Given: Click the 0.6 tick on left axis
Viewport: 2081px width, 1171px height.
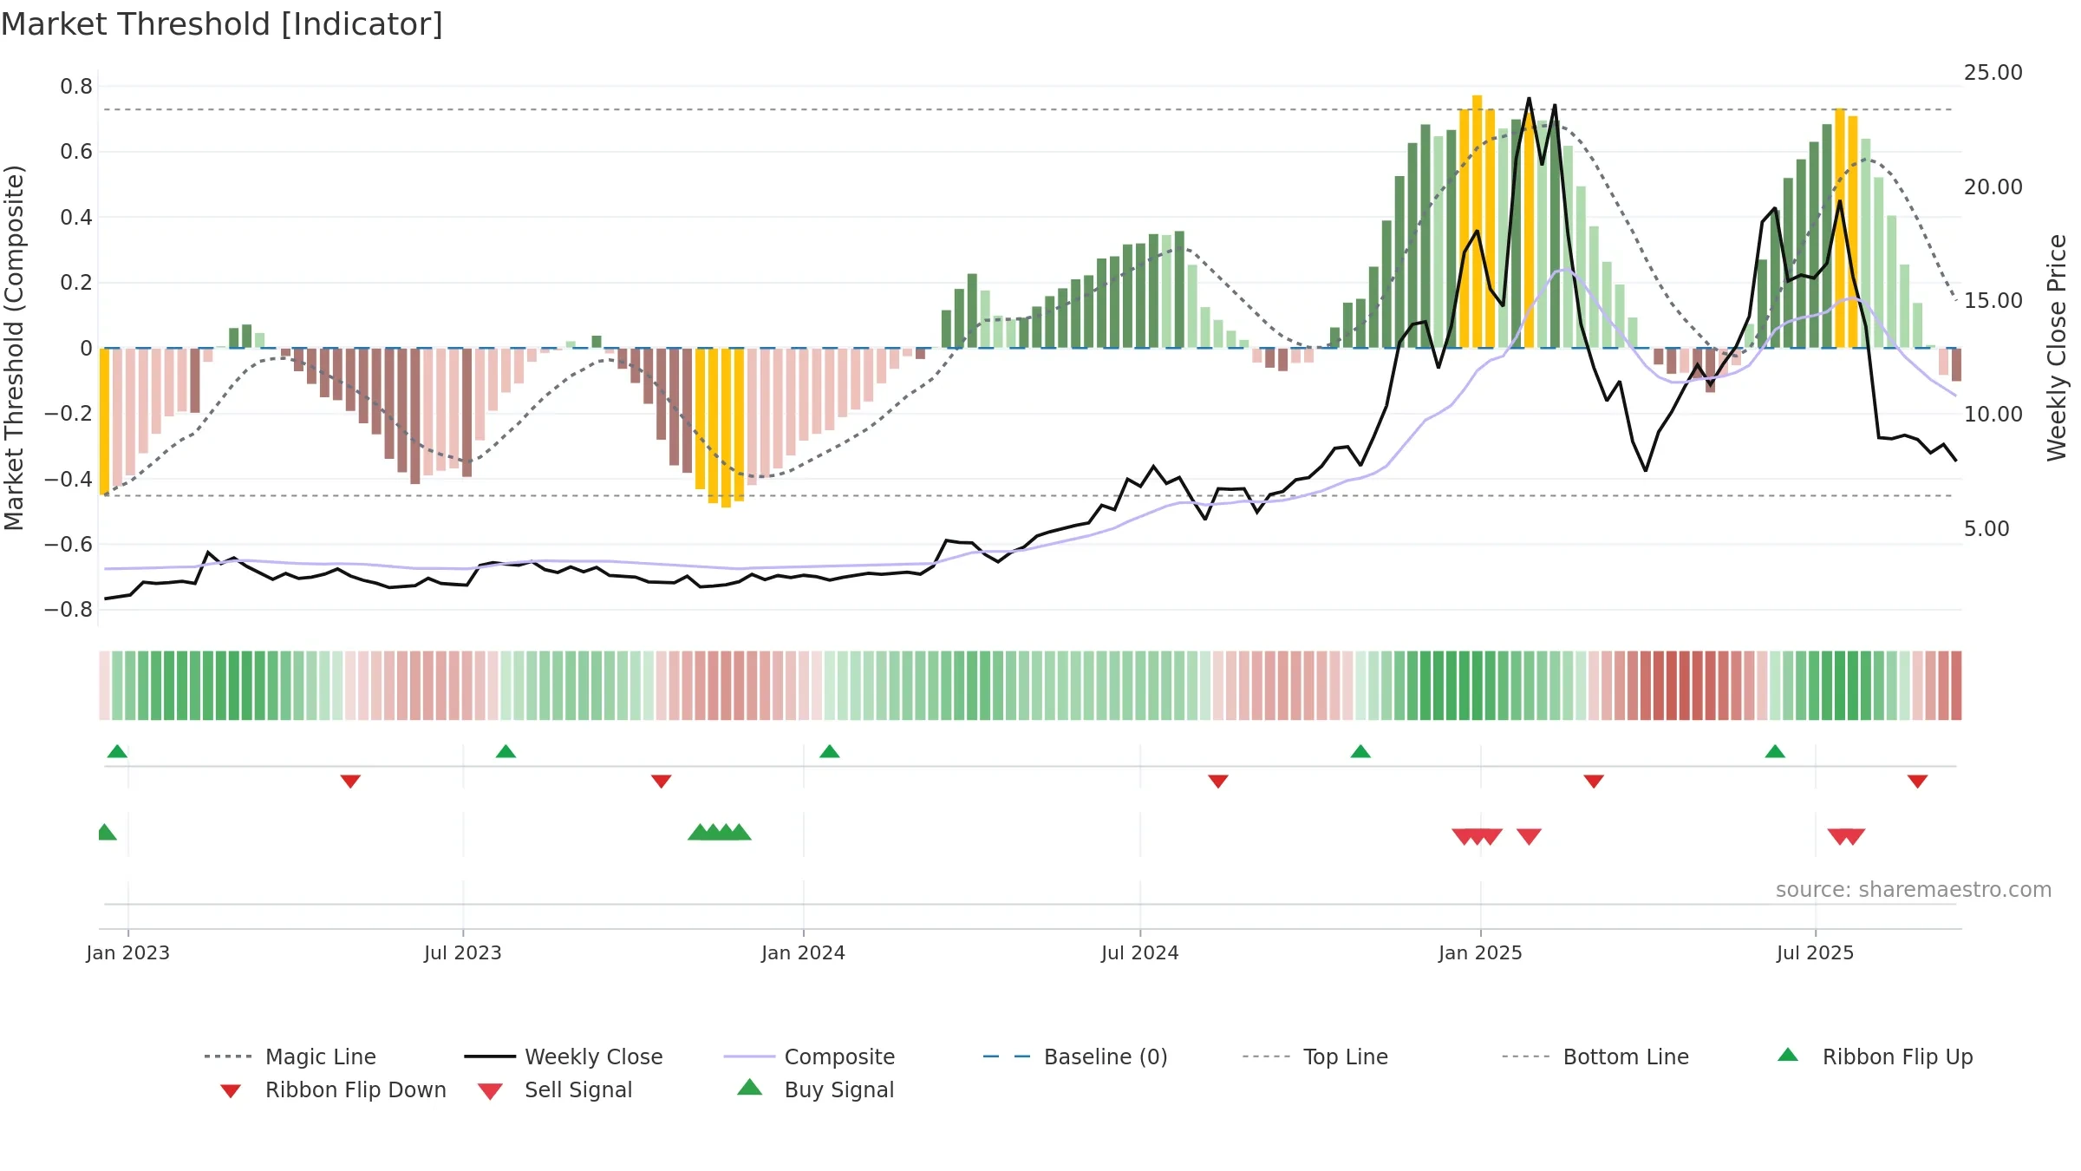Looking at the screenshot, I should click(x=76, y=152).
